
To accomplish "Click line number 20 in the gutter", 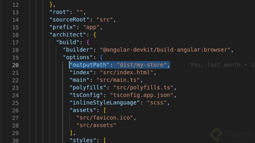I will tap(16, 65).
